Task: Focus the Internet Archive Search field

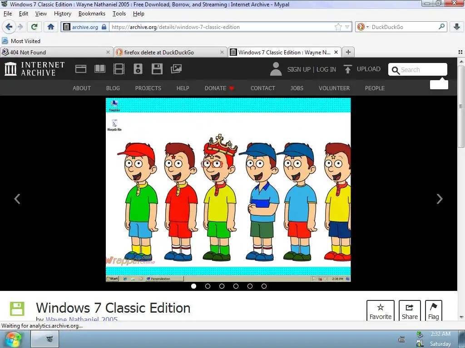Action: (418, 69)
